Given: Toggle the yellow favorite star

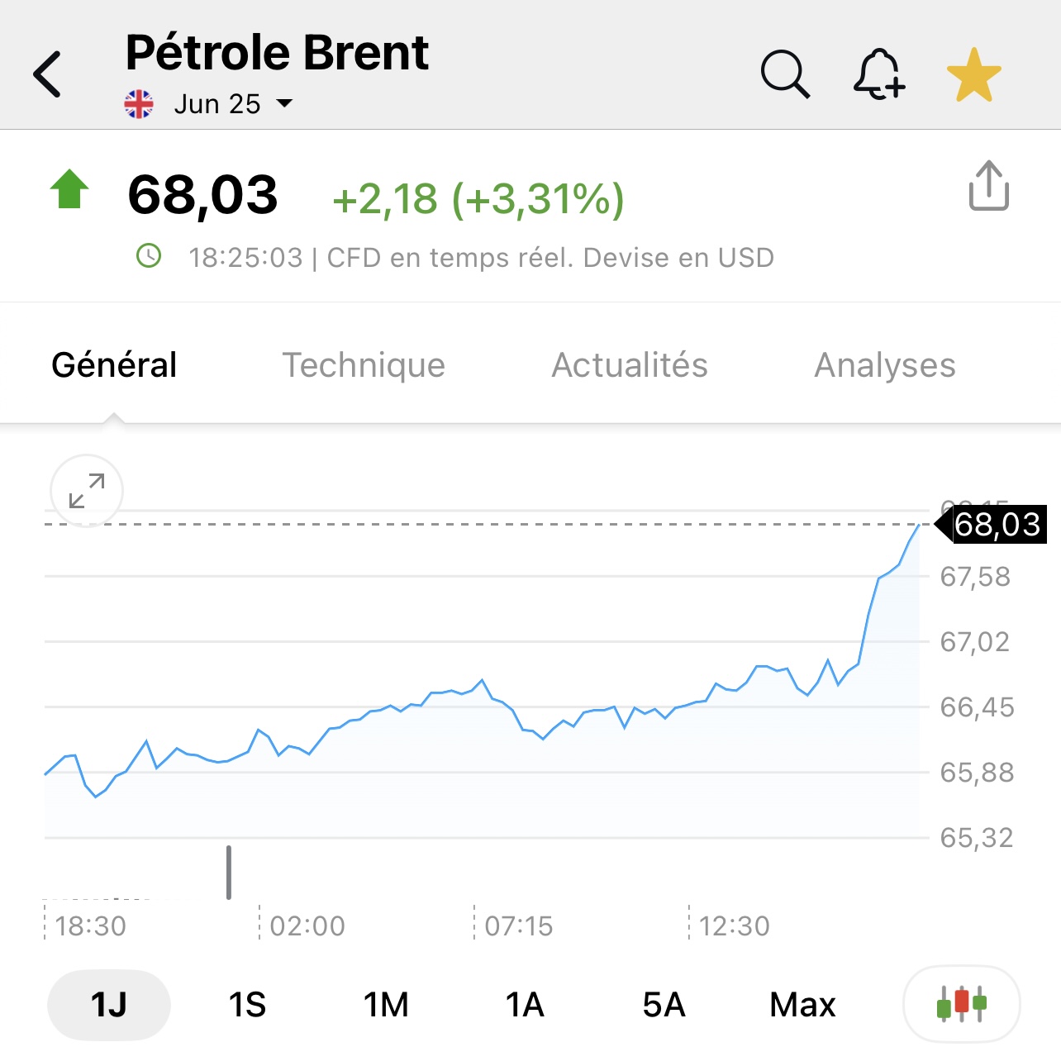Looking at the screenshot, I should pos(974,75).
